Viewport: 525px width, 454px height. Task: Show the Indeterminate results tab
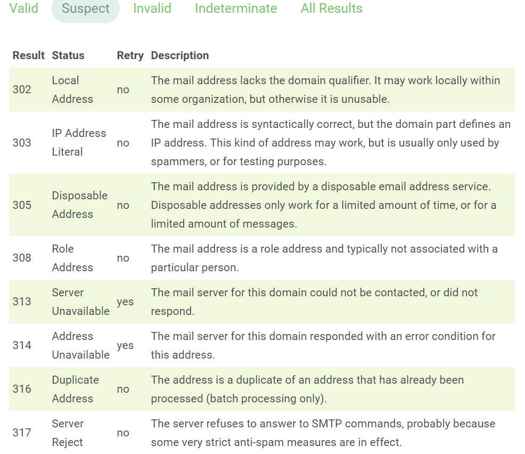click(236, 9)
